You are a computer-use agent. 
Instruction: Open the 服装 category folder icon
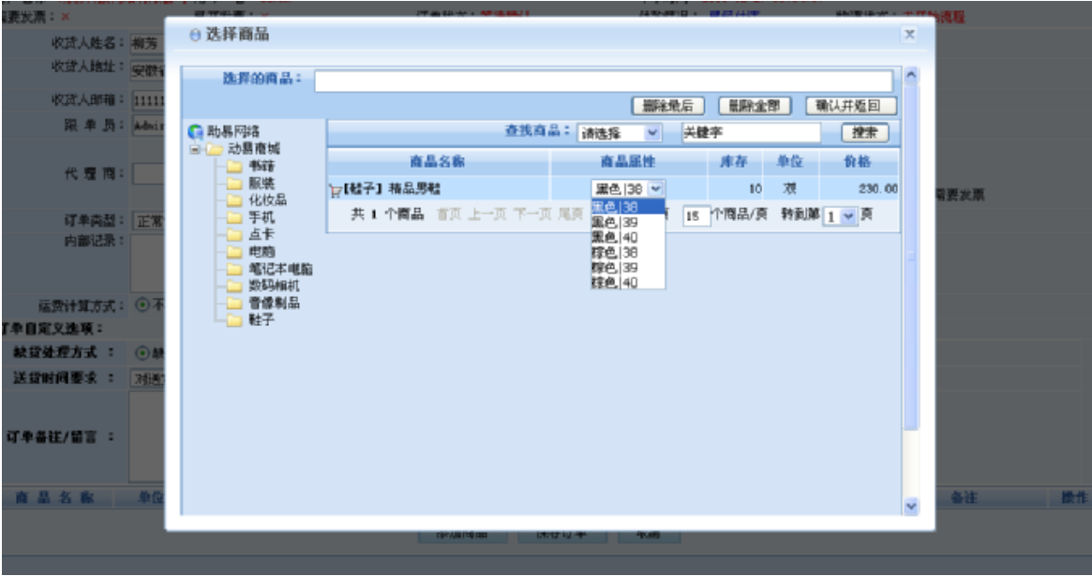coord(234,184)
